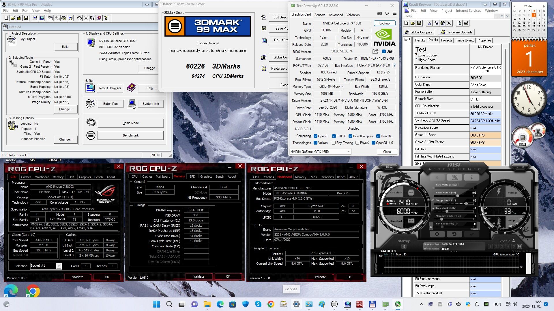The height and width of the screenshot is (311, 554).
Task: Switch to Sensors tab in GPU-Z
Action: 320,15
